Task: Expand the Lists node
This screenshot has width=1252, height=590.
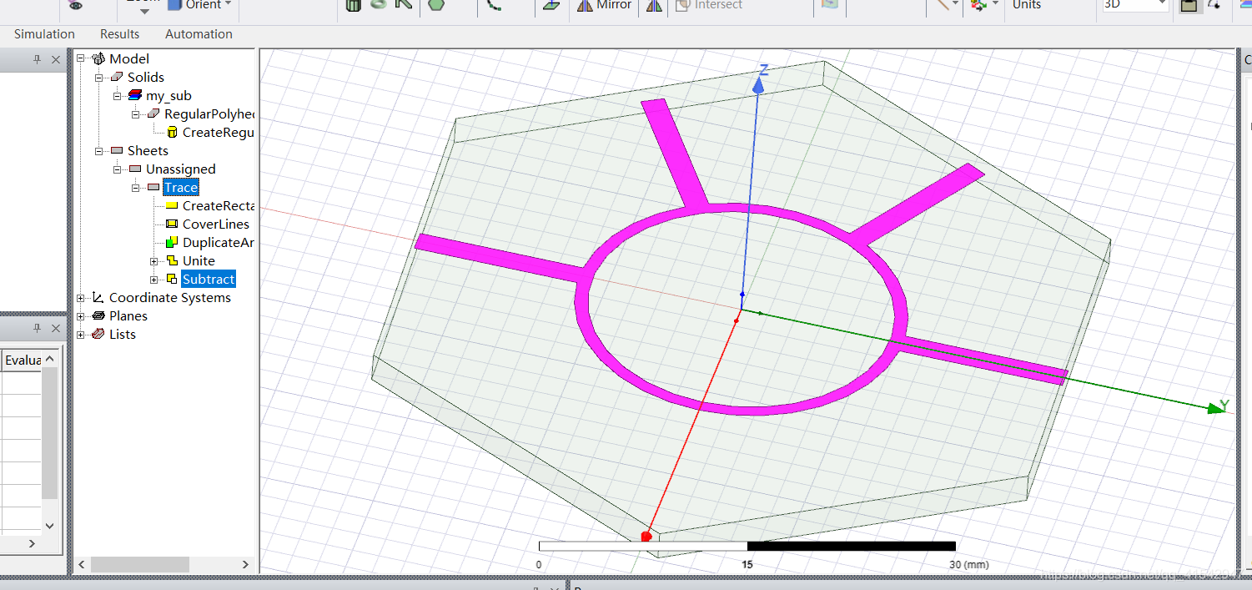Action: coord(81,334)
